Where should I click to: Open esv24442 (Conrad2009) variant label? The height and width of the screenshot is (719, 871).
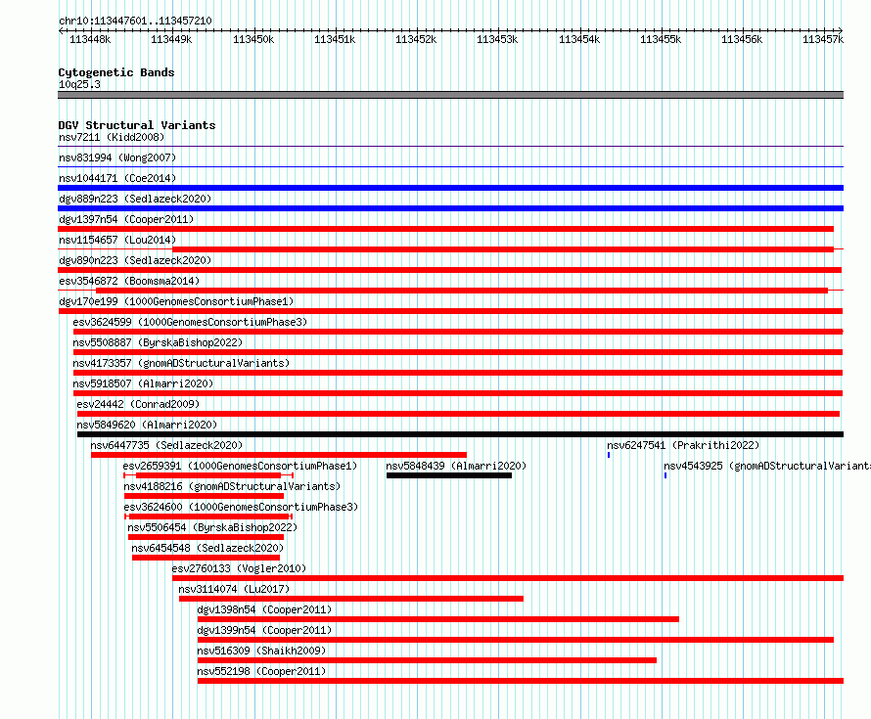138,404
